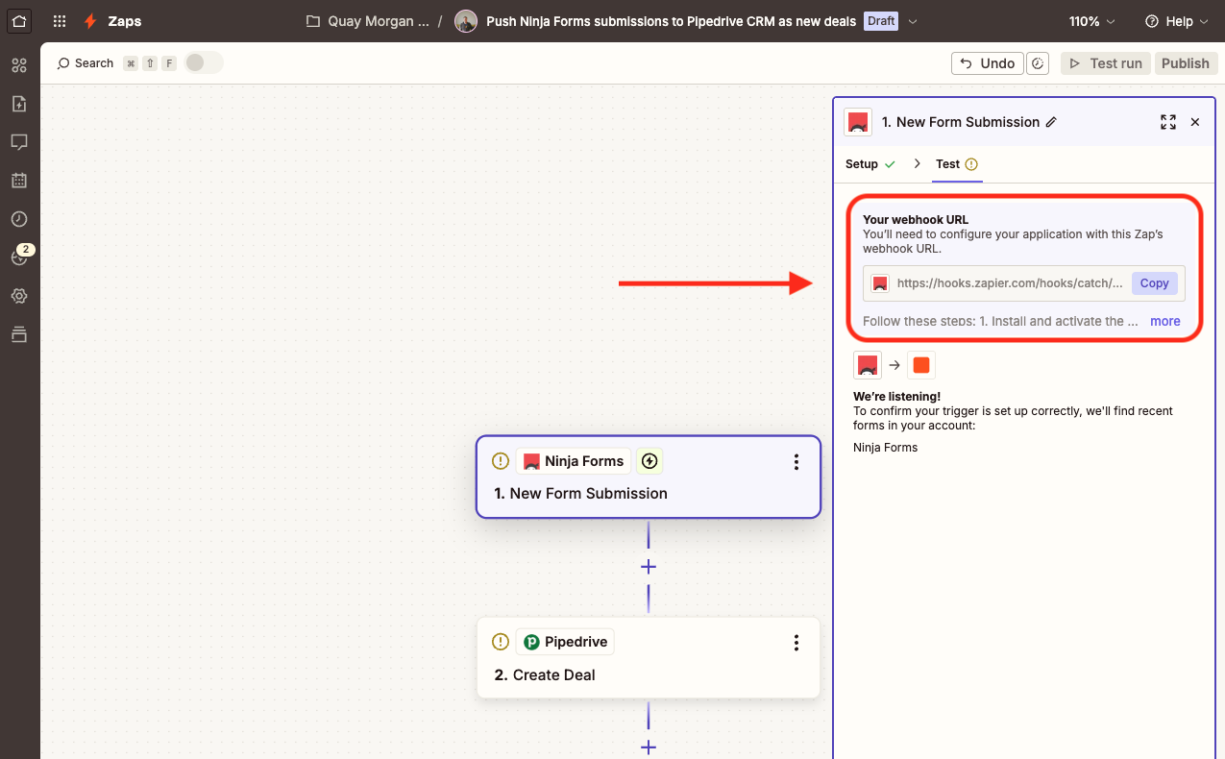1225x759 pixels.
Task: Select the 1. New Form Submission step card
Action: (649, 477)
